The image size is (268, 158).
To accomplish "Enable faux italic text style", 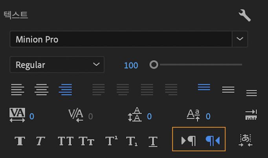I will coord(41,141).
